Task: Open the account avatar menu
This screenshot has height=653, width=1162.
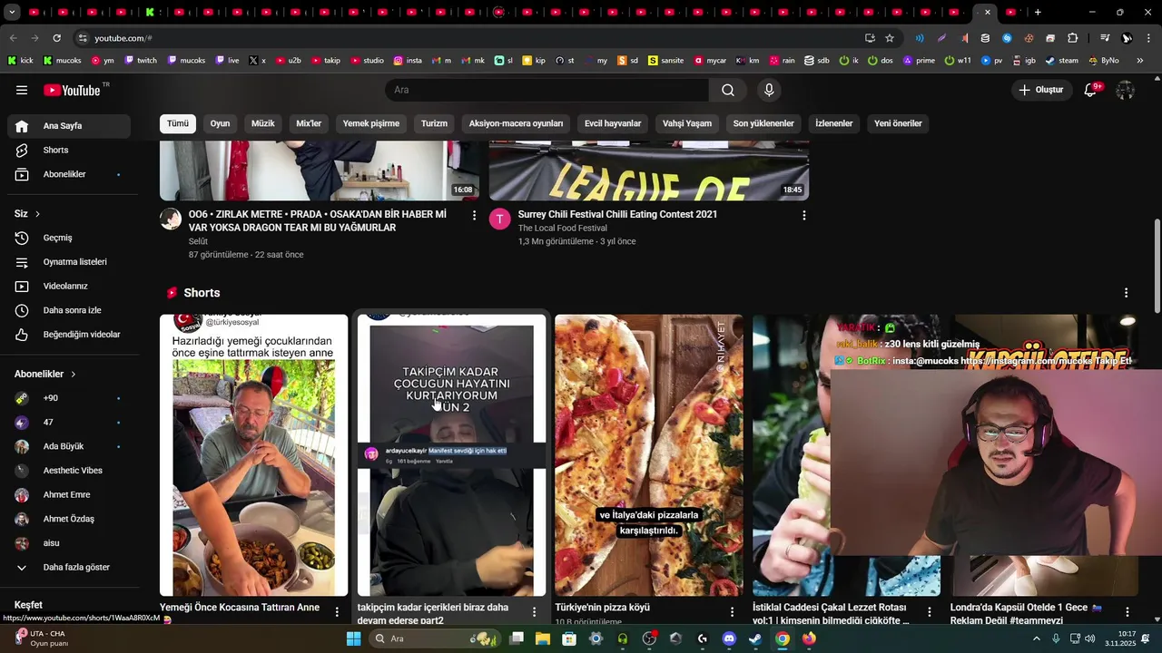Action: pyautogui.click(x=1126, y=90)
